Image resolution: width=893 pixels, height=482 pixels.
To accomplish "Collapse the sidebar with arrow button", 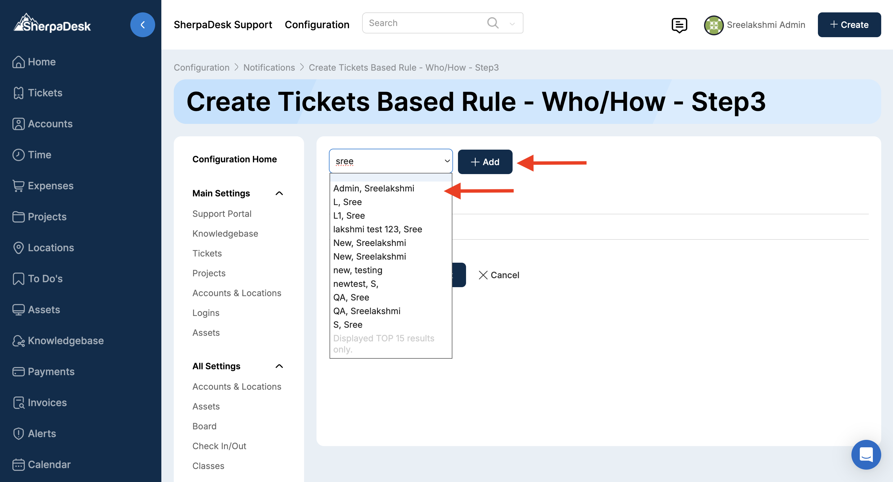I will click(x=142, y=25).
